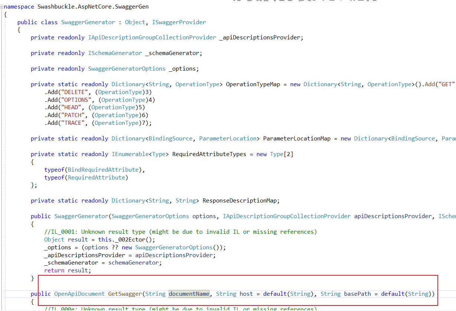Viewport: 456px width, 311px height.
Task: Open ParameterLocation type before ParameterLocationMap
Action: point(228,139)
